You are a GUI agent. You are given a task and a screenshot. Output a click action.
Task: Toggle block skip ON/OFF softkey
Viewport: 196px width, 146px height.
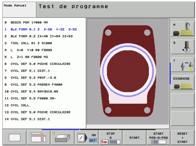click(87, 138)
